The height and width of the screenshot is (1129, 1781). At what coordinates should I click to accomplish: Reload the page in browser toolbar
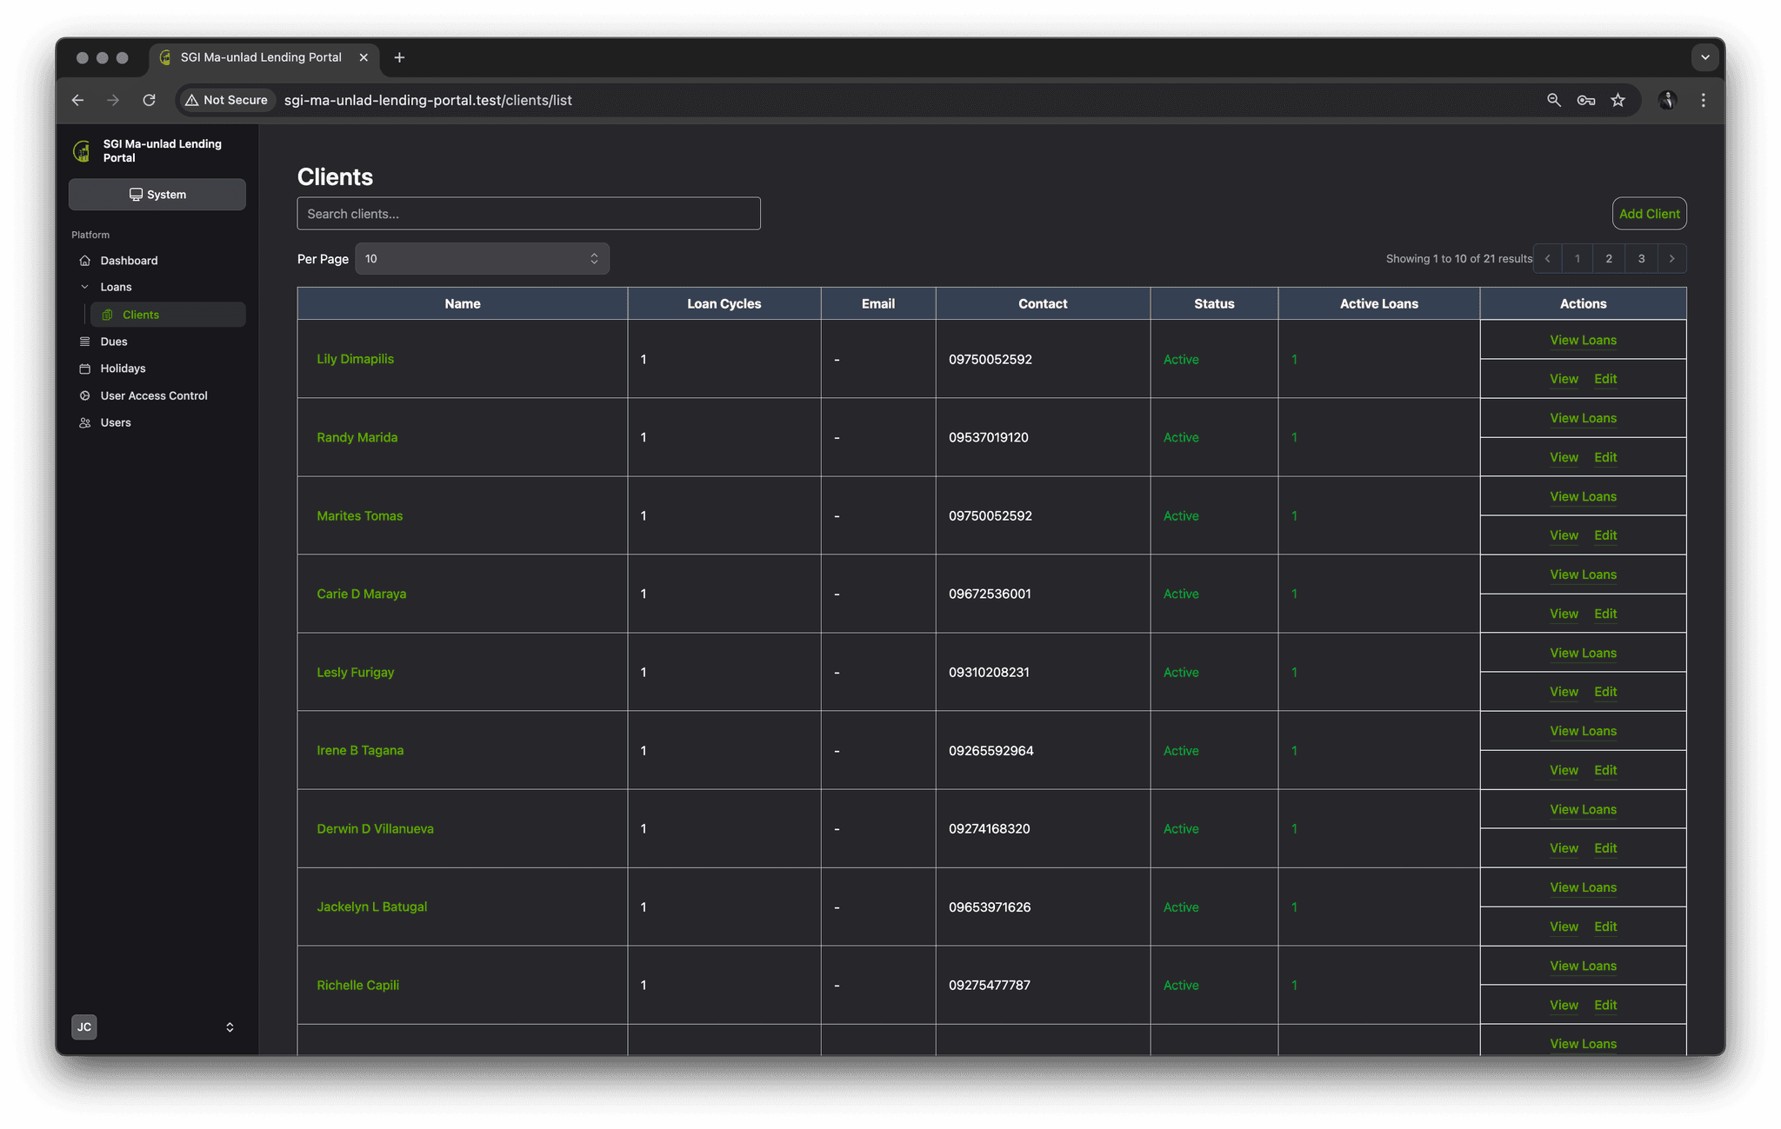[x=149, y=100]
